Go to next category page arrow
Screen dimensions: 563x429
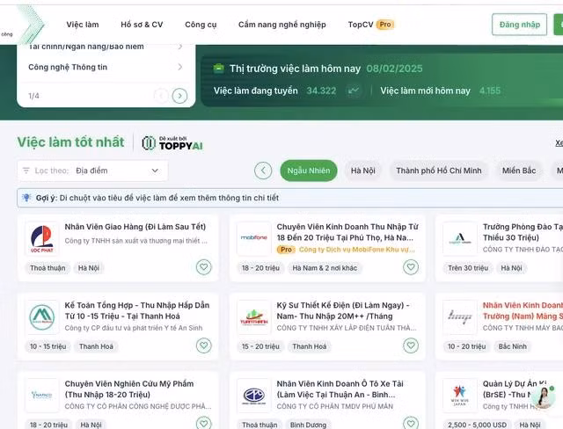(x=179, y=96)
